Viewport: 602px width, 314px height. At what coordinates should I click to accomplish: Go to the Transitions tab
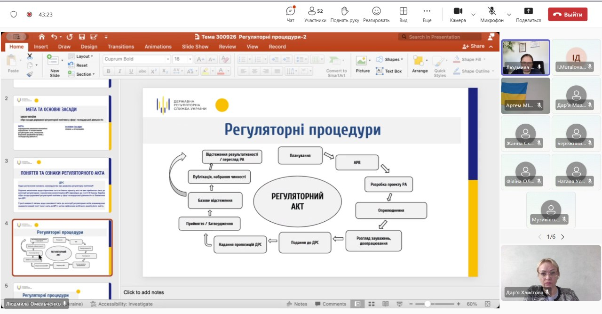tap(121, 47)
